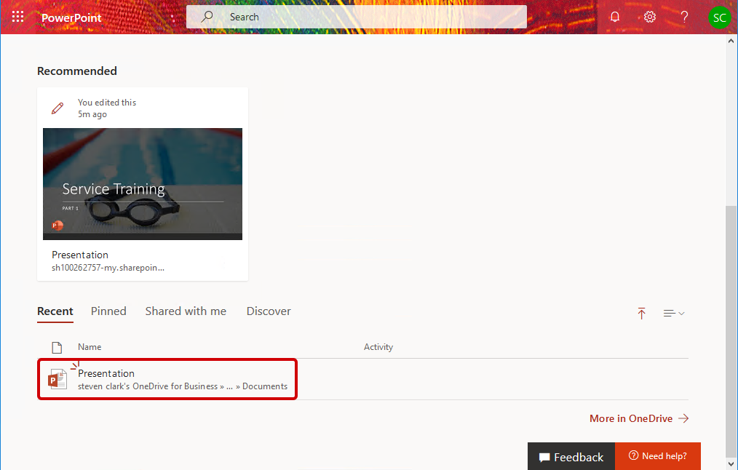
Task: Open the app launcher waffle icon
Action: pyautogui.click(x=18, y=17)
